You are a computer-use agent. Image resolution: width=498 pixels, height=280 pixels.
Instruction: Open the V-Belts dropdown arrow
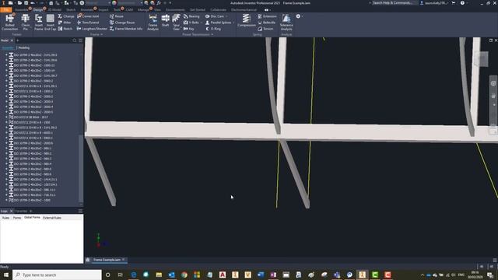(x=201, y=23)
